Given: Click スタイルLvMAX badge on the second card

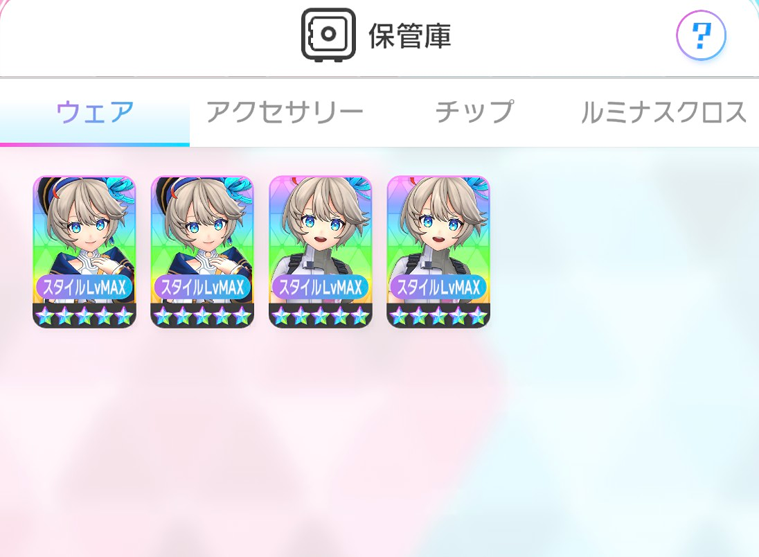Looking at the screenshot, I should point(202,288).
